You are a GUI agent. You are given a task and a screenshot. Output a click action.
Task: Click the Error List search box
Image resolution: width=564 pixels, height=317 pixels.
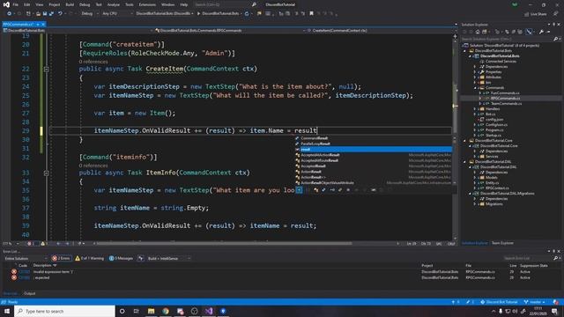(528, 258)
